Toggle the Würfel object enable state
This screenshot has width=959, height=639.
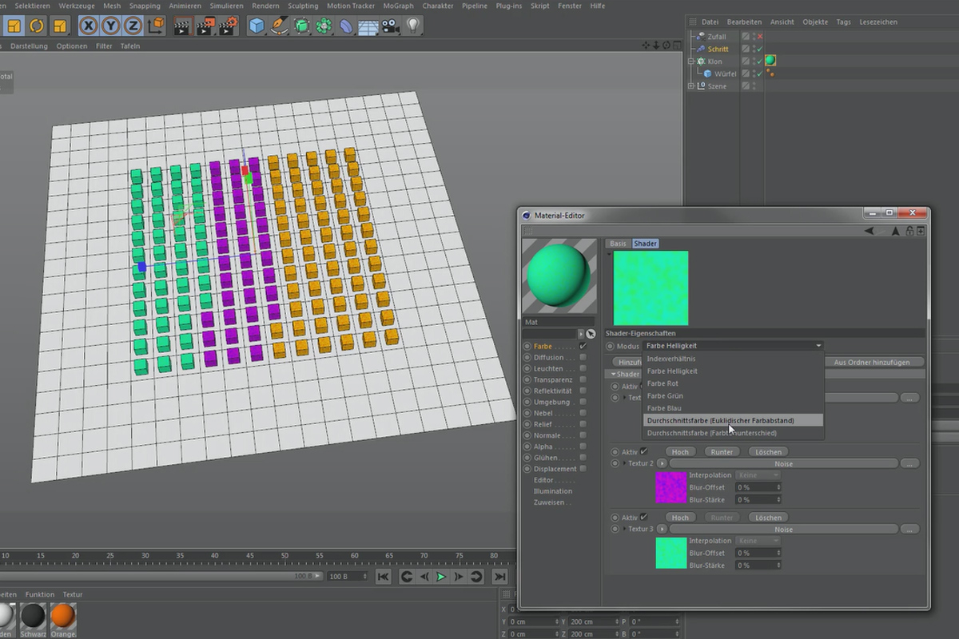[x=759, y=73]
